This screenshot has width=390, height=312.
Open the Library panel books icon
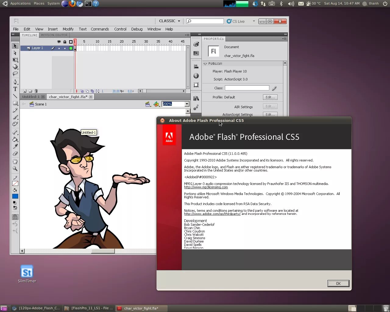[196, 98]
